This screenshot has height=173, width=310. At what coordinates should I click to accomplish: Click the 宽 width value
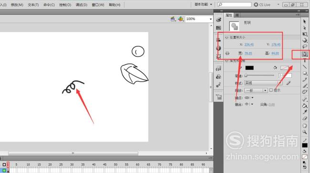coord(248,54)
